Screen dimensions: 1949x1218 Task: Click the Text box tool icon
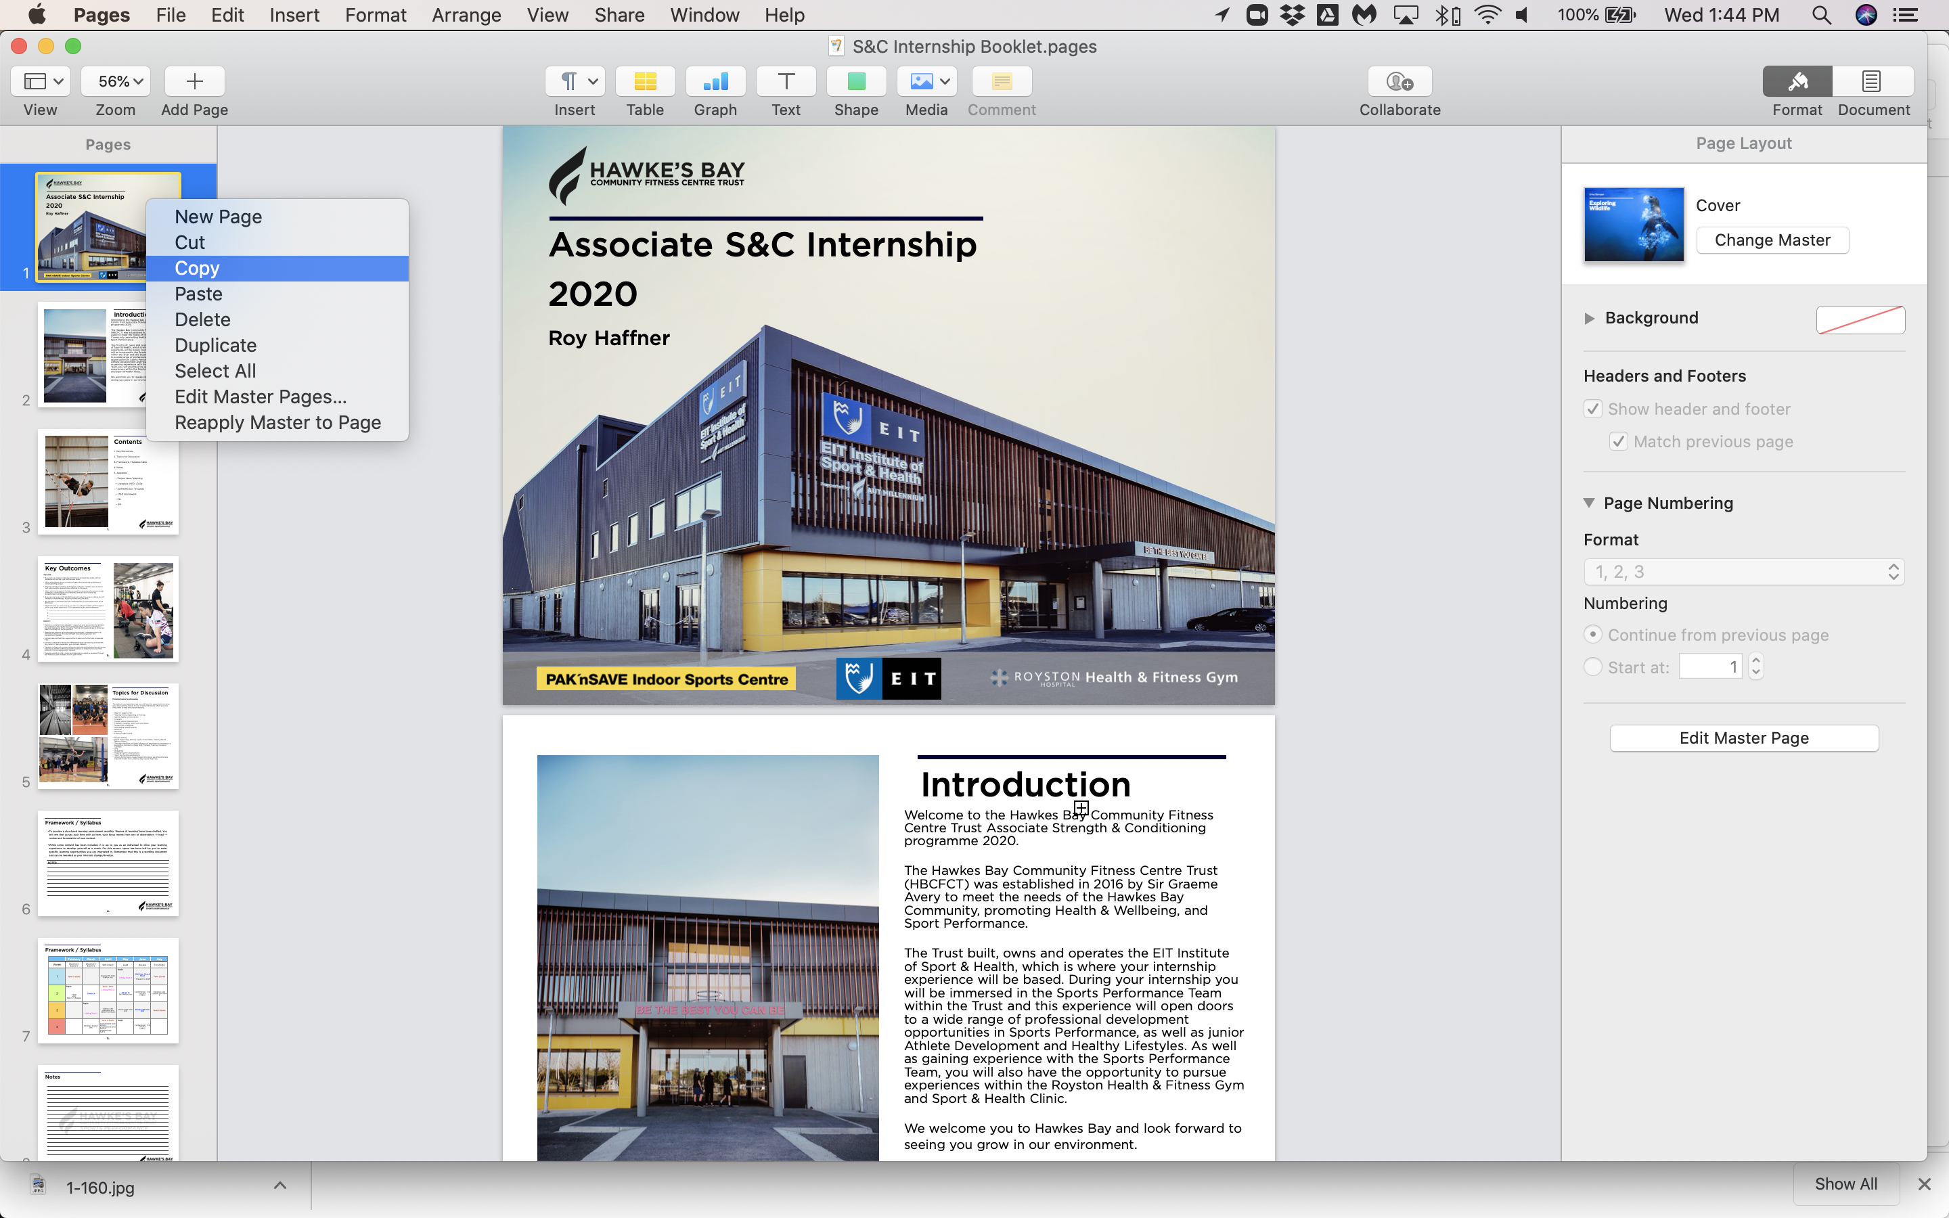coord(785,81)
